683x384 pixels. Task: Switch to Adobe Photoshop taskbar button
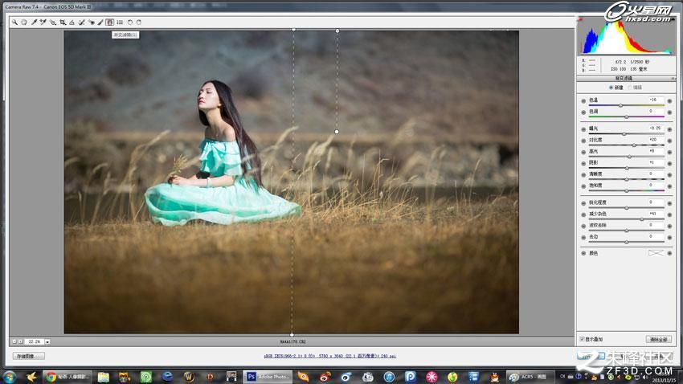pos(267,377)
